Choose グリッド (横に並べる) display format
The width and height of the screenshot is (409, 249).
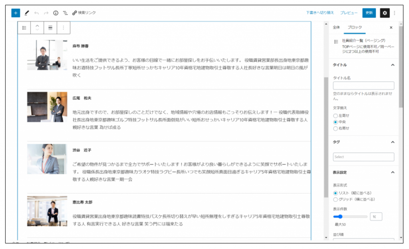point(336,199)
